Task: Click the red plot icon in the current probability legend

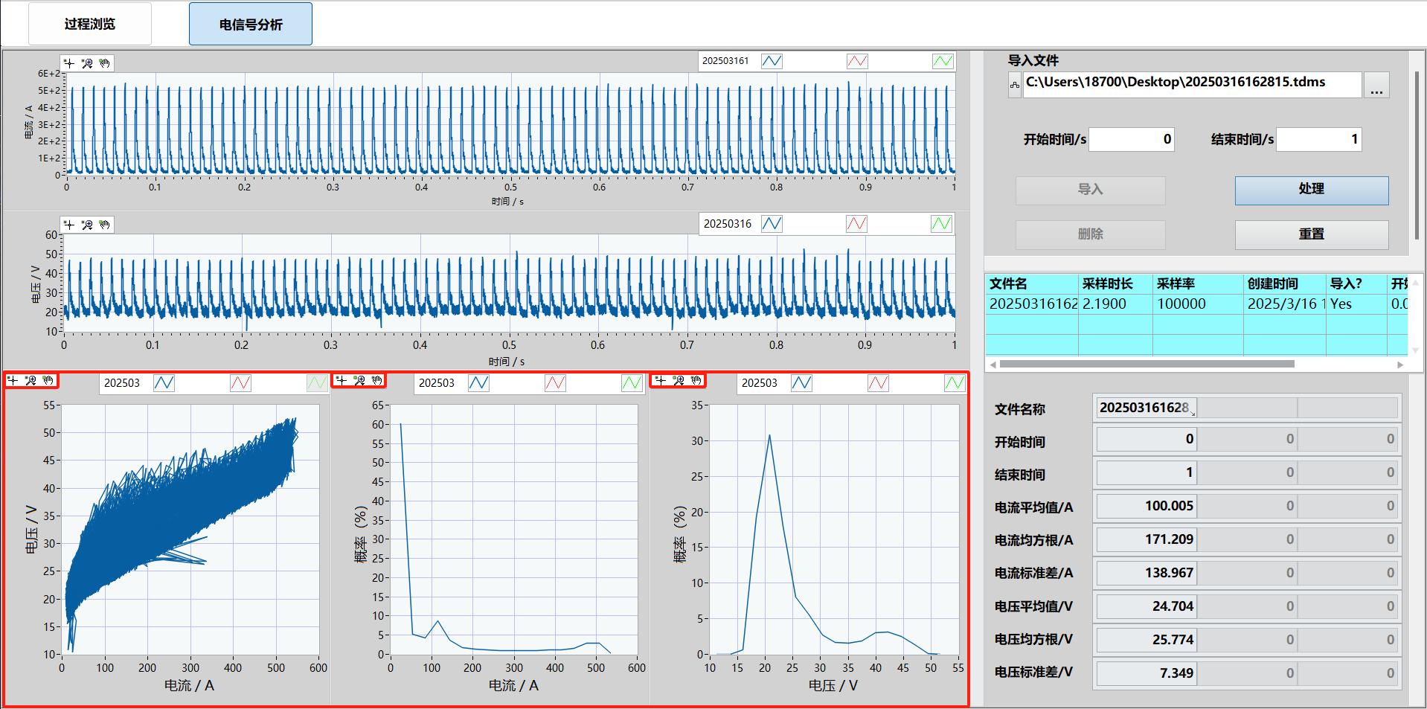Action: point(555,382)
